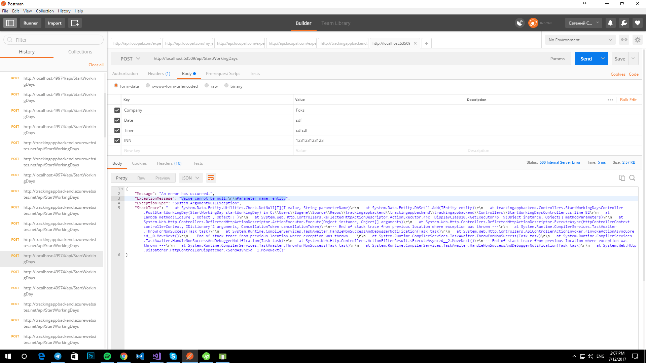646x363 pixels.
Task: Toggle the wrap lines icon in response
Action: coord(211,178)
